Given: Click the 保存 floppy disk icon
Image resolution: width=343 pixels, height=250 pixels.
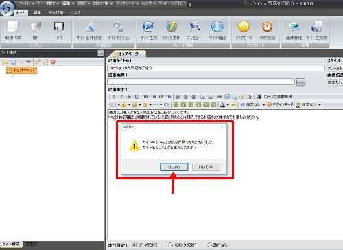Looking at the screenshot, I should click(x=59, y=27).
